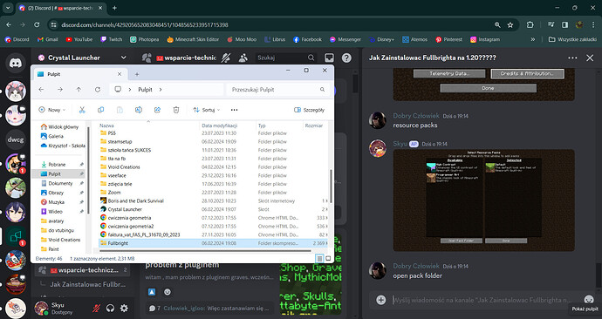Click the Explorer delete trash icon
Screen dimensions: 602x319
point(176,110)
